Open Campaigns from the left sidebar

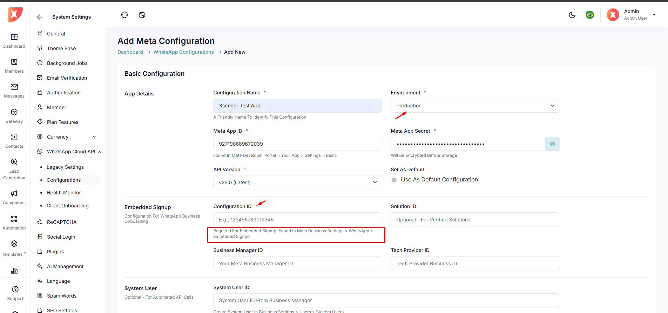[x=14, y=197]
